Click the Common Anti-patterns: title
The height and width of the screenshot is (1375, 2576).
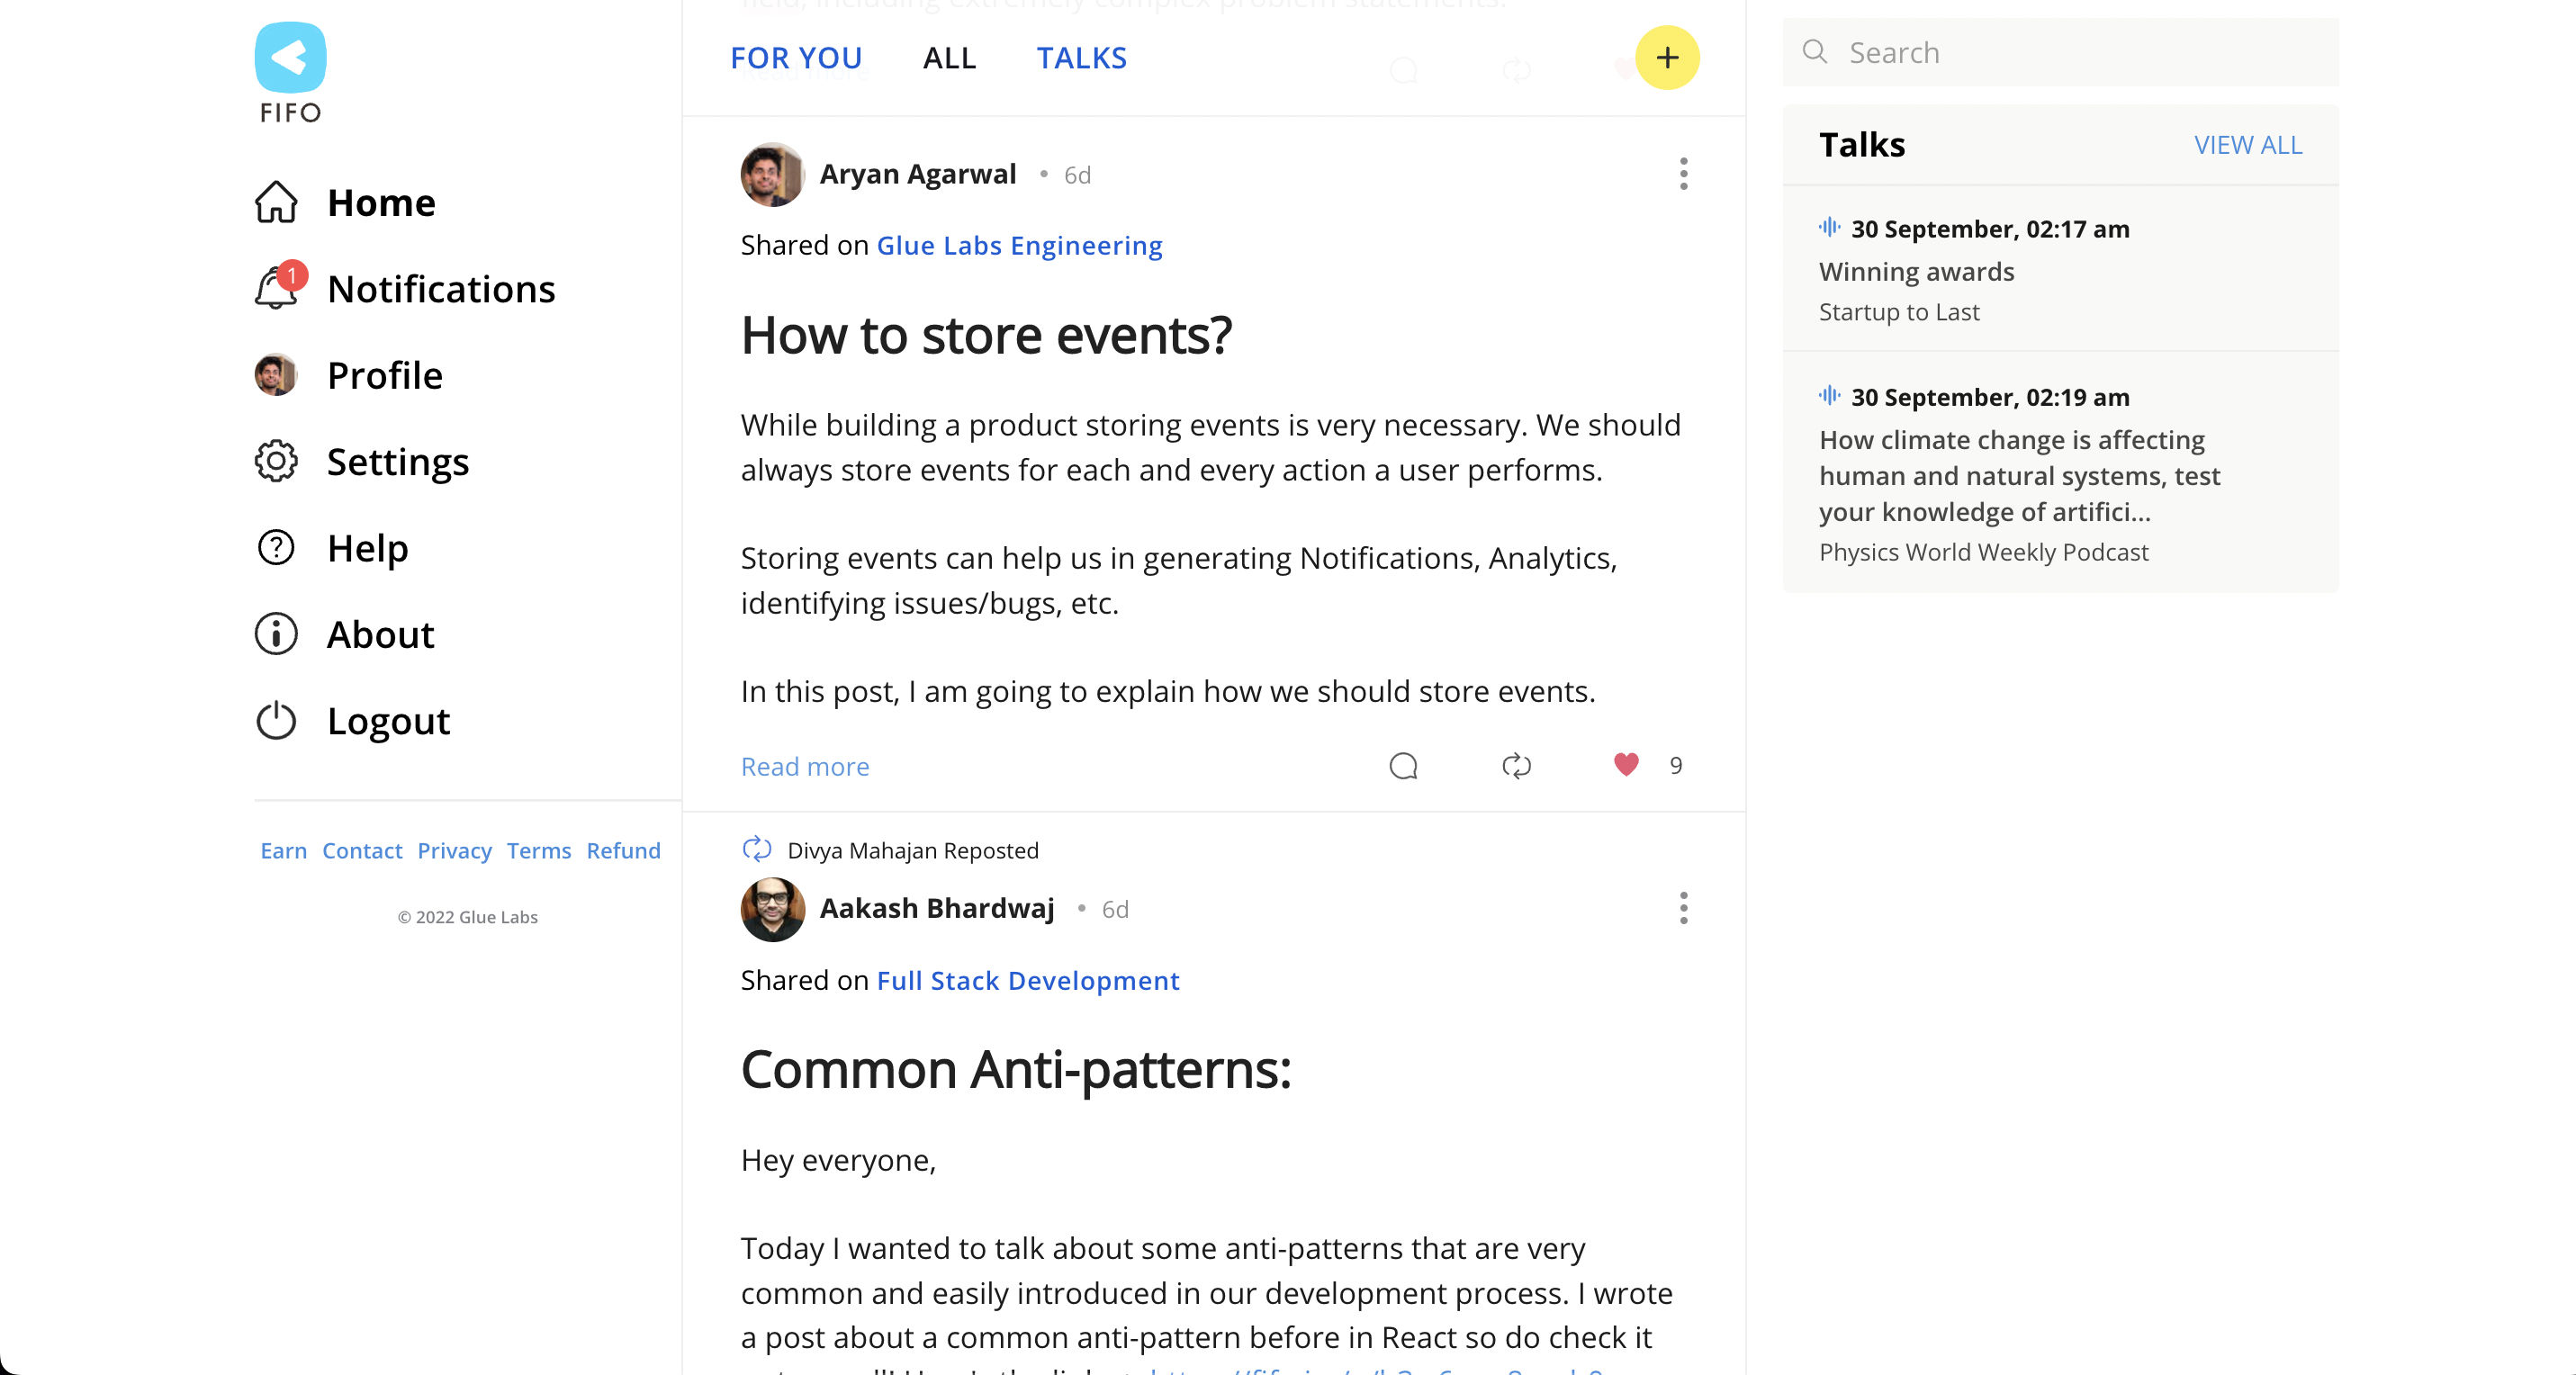click(x=1016, y=1069)
